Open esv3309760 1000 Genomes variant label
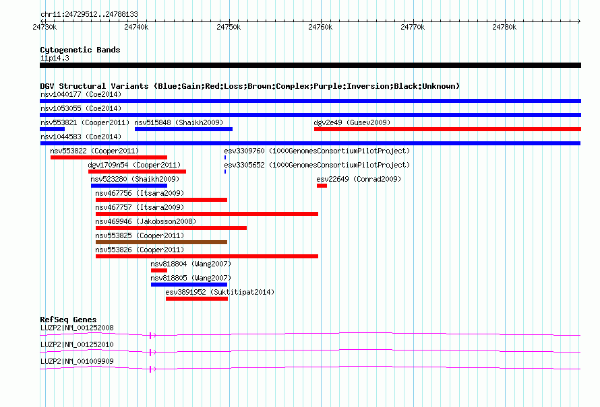 tap(317, 151)
